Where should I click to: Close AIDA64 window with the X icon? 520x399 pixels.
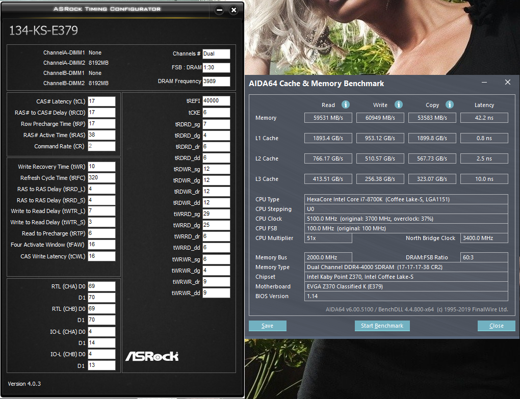point(507,82)
